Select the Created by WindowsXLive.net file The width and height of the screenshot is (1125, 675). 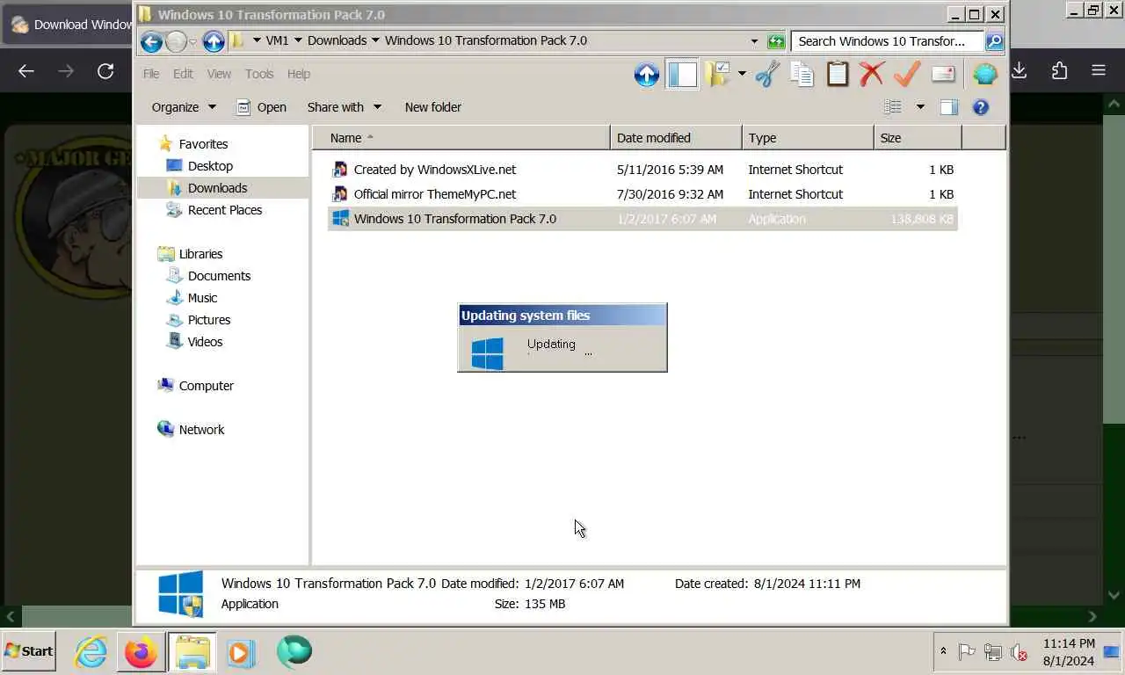coord(642,170)
